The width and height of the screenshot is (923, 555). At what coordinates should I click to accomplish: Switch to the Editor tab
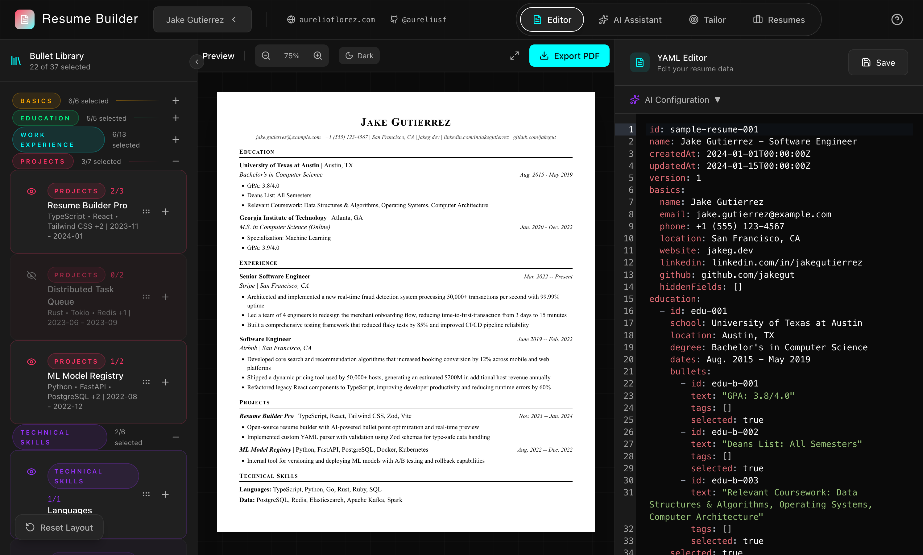[x=552, y=19]
